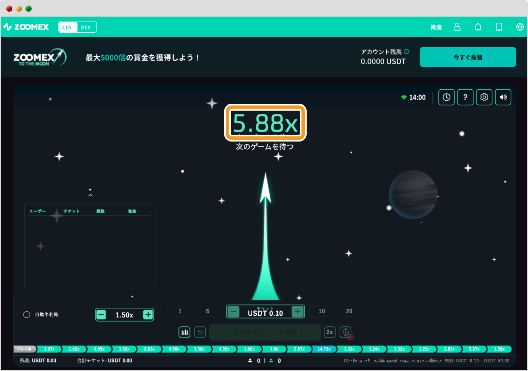This screenshot has width=528, height=371.
Task: Increase ticket amount with plus stepper
Action: (x=297, y=312)
